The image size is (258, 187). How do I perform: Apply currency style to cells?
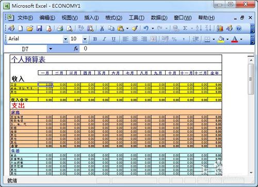pyautogui.click(x=165, y=39)
